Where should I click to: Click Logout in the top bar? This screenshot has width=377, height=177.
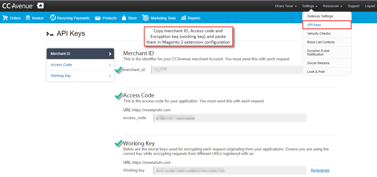tap(370, 6)
